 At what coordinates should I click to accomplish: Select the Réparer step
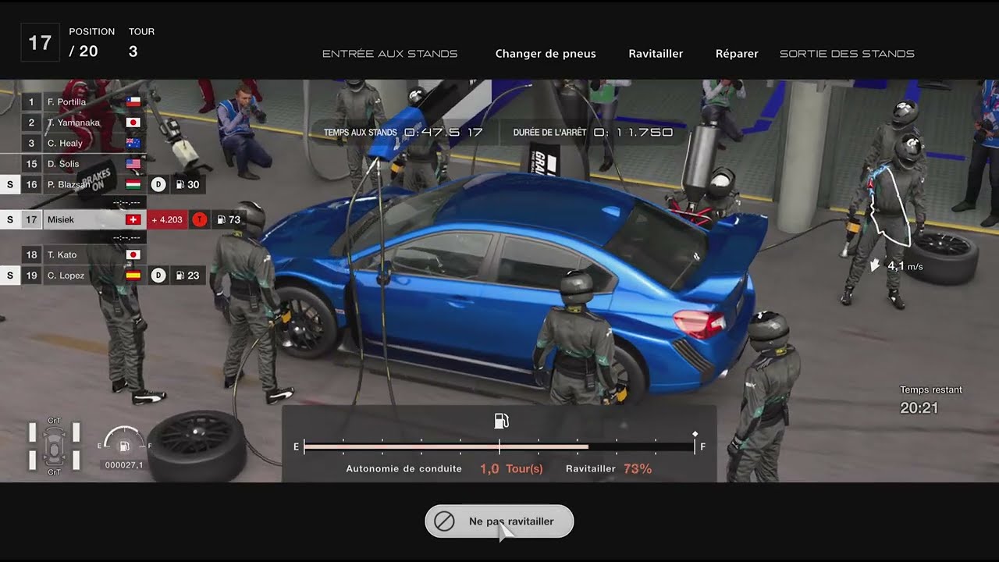pos(737,54)
